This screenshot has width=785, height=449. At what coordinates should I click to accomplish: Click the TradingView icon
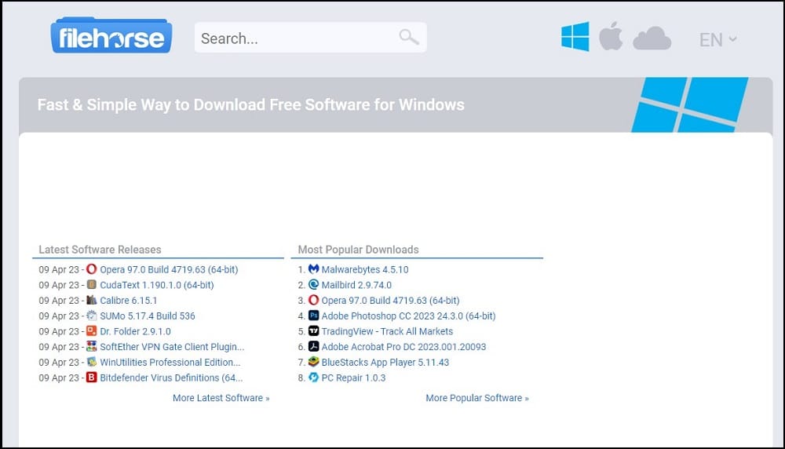click(x=313, y=331)
